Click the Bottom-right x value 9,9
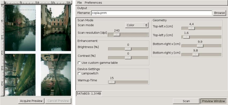The image size is (228, 105). click(x=200, y=42)
